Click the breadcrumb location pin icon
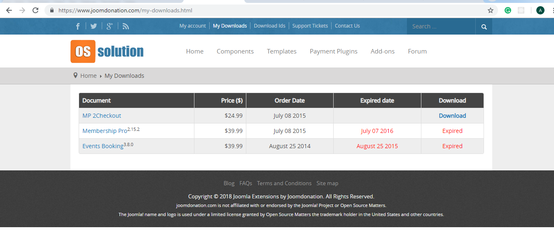 coord(75,75)
